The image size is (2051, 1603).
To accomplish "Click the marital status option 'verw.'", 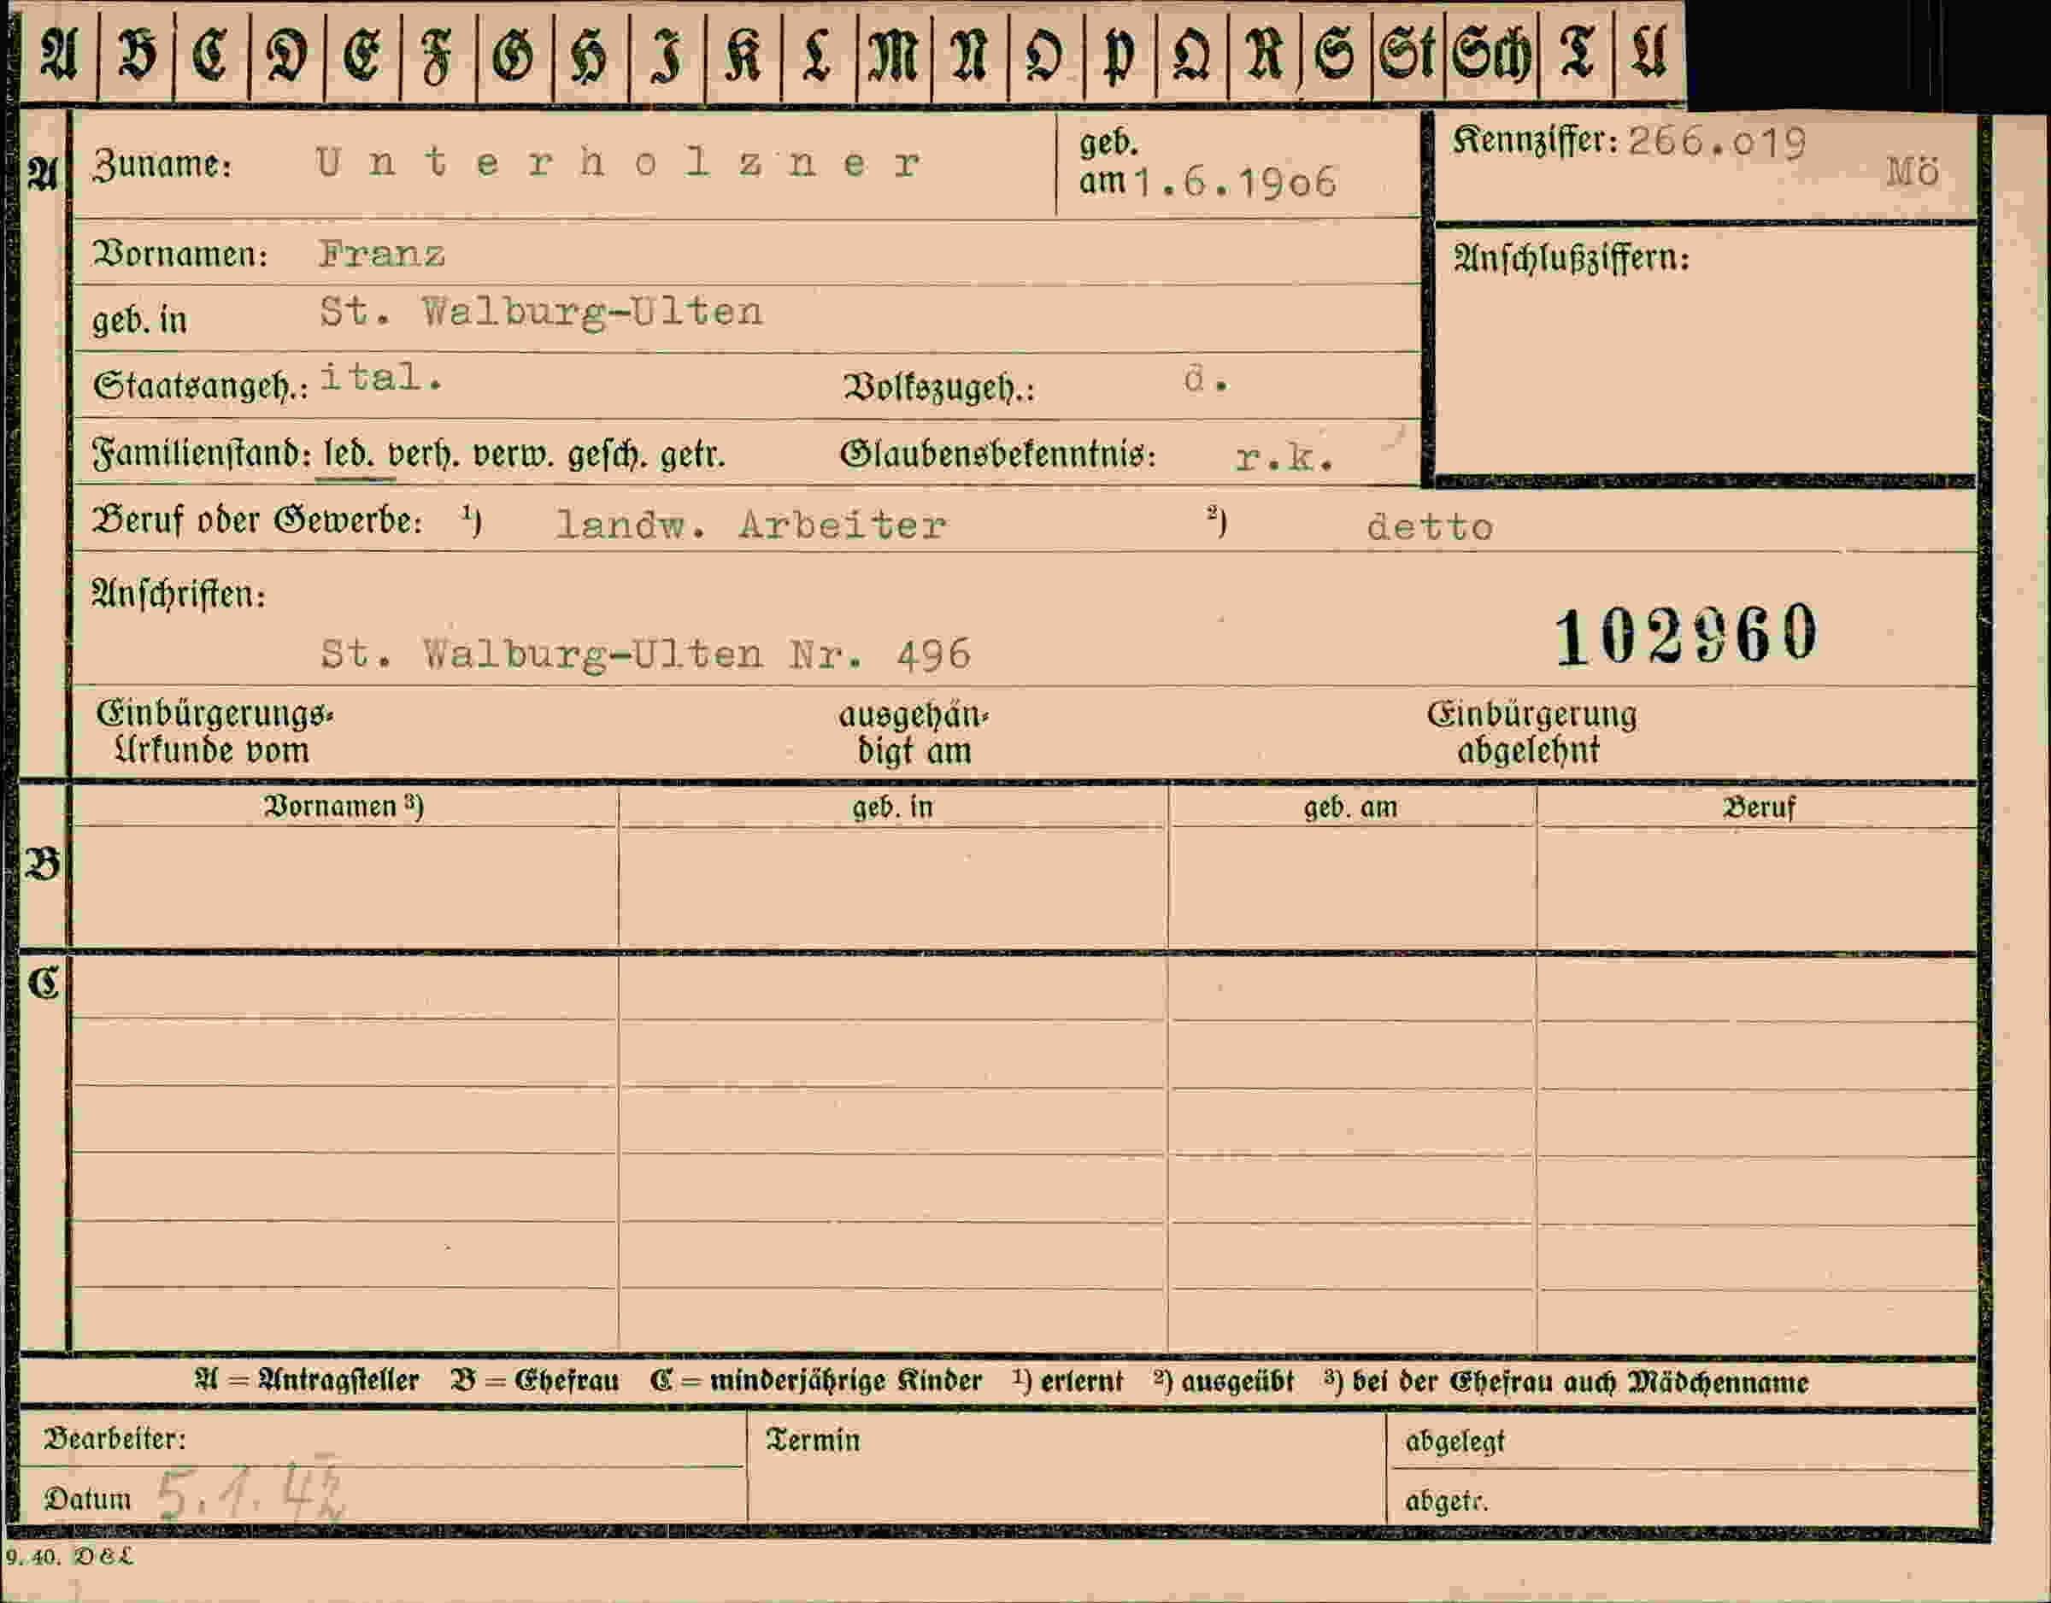I will click(x=515, y=455).
